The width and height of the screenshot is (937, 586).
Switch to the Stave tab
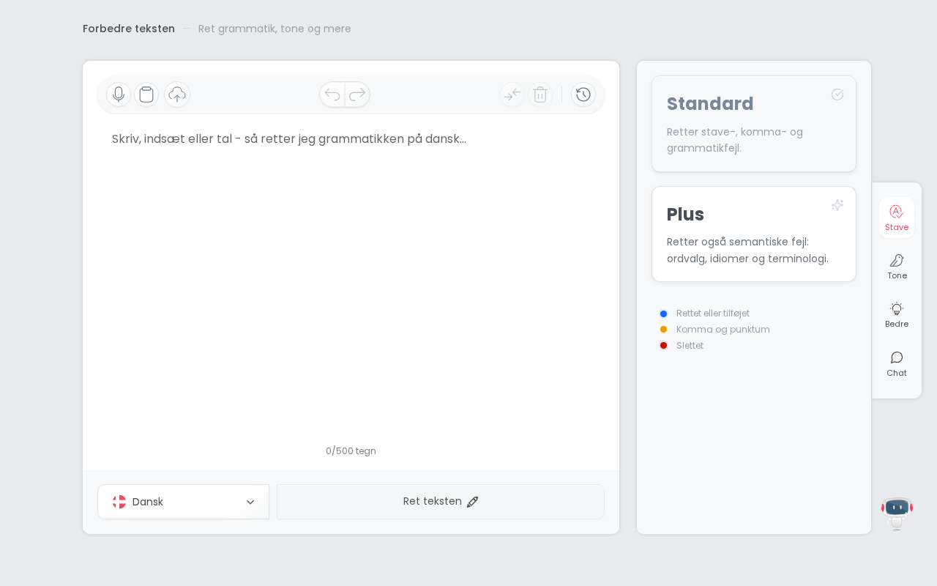pyautogui.click(x=897, y=218)
